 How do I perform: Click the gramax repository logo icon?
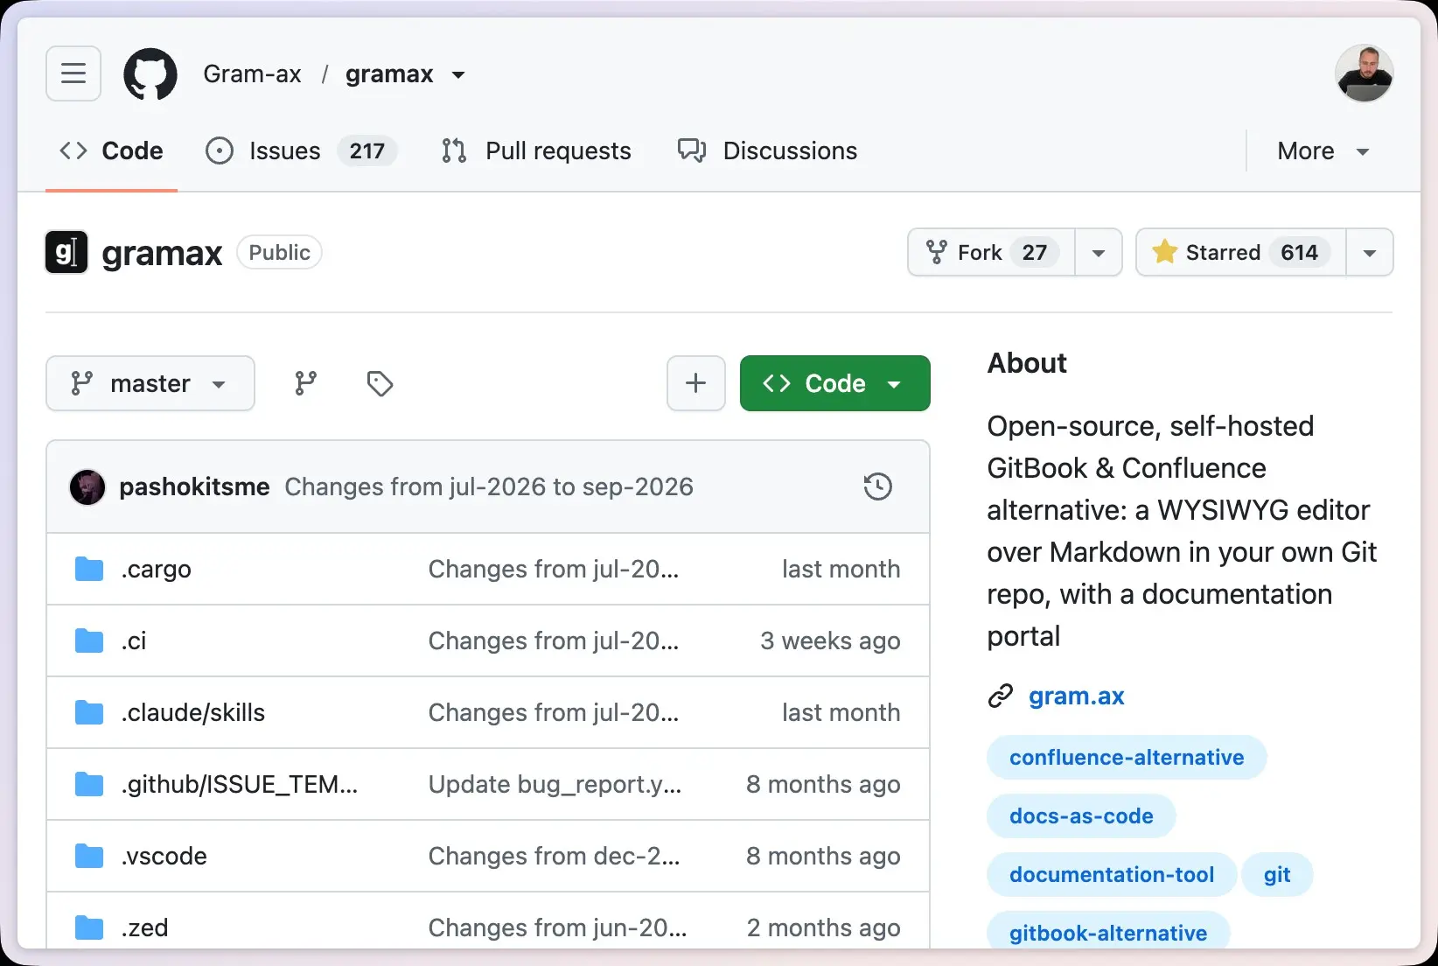[66, 252]
